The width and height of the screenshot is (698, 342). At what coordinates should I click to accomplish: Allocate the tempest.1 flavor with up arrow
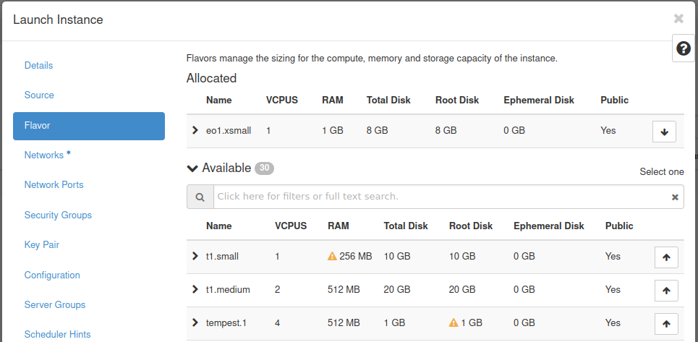point(665,323)
